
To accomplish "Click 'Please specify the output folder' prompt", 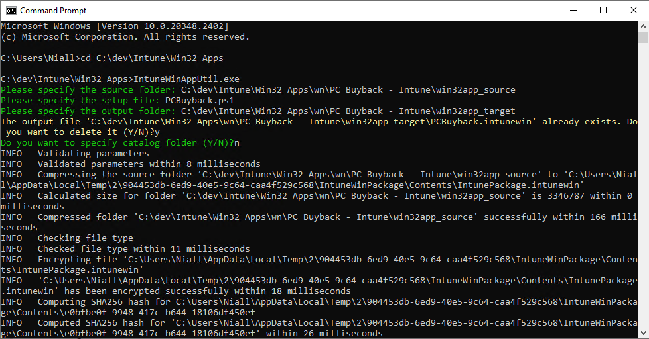I will click(88, 111).
